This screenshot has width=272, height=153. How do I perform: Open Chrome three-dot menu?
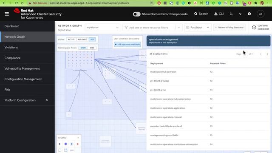pos(268,3)
